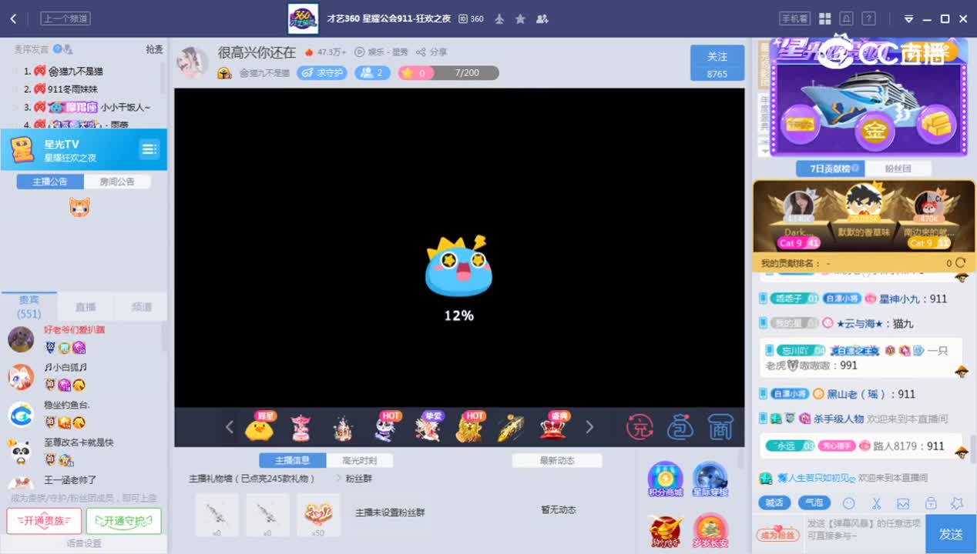Switch to 粉丝团 tab
The width and height of the screenshot is (977, 554).
(x=898, y=169)
